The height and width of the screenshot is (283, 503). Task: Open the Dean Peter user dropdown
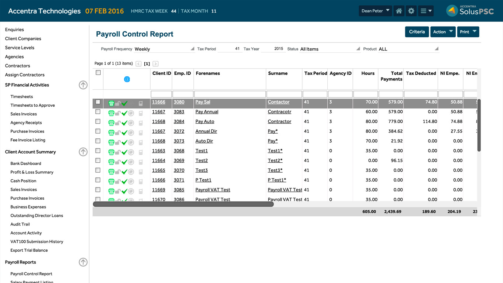point(375,11)
